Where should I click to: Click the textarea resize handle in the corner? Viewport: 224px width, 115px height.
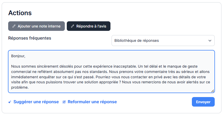212,91
